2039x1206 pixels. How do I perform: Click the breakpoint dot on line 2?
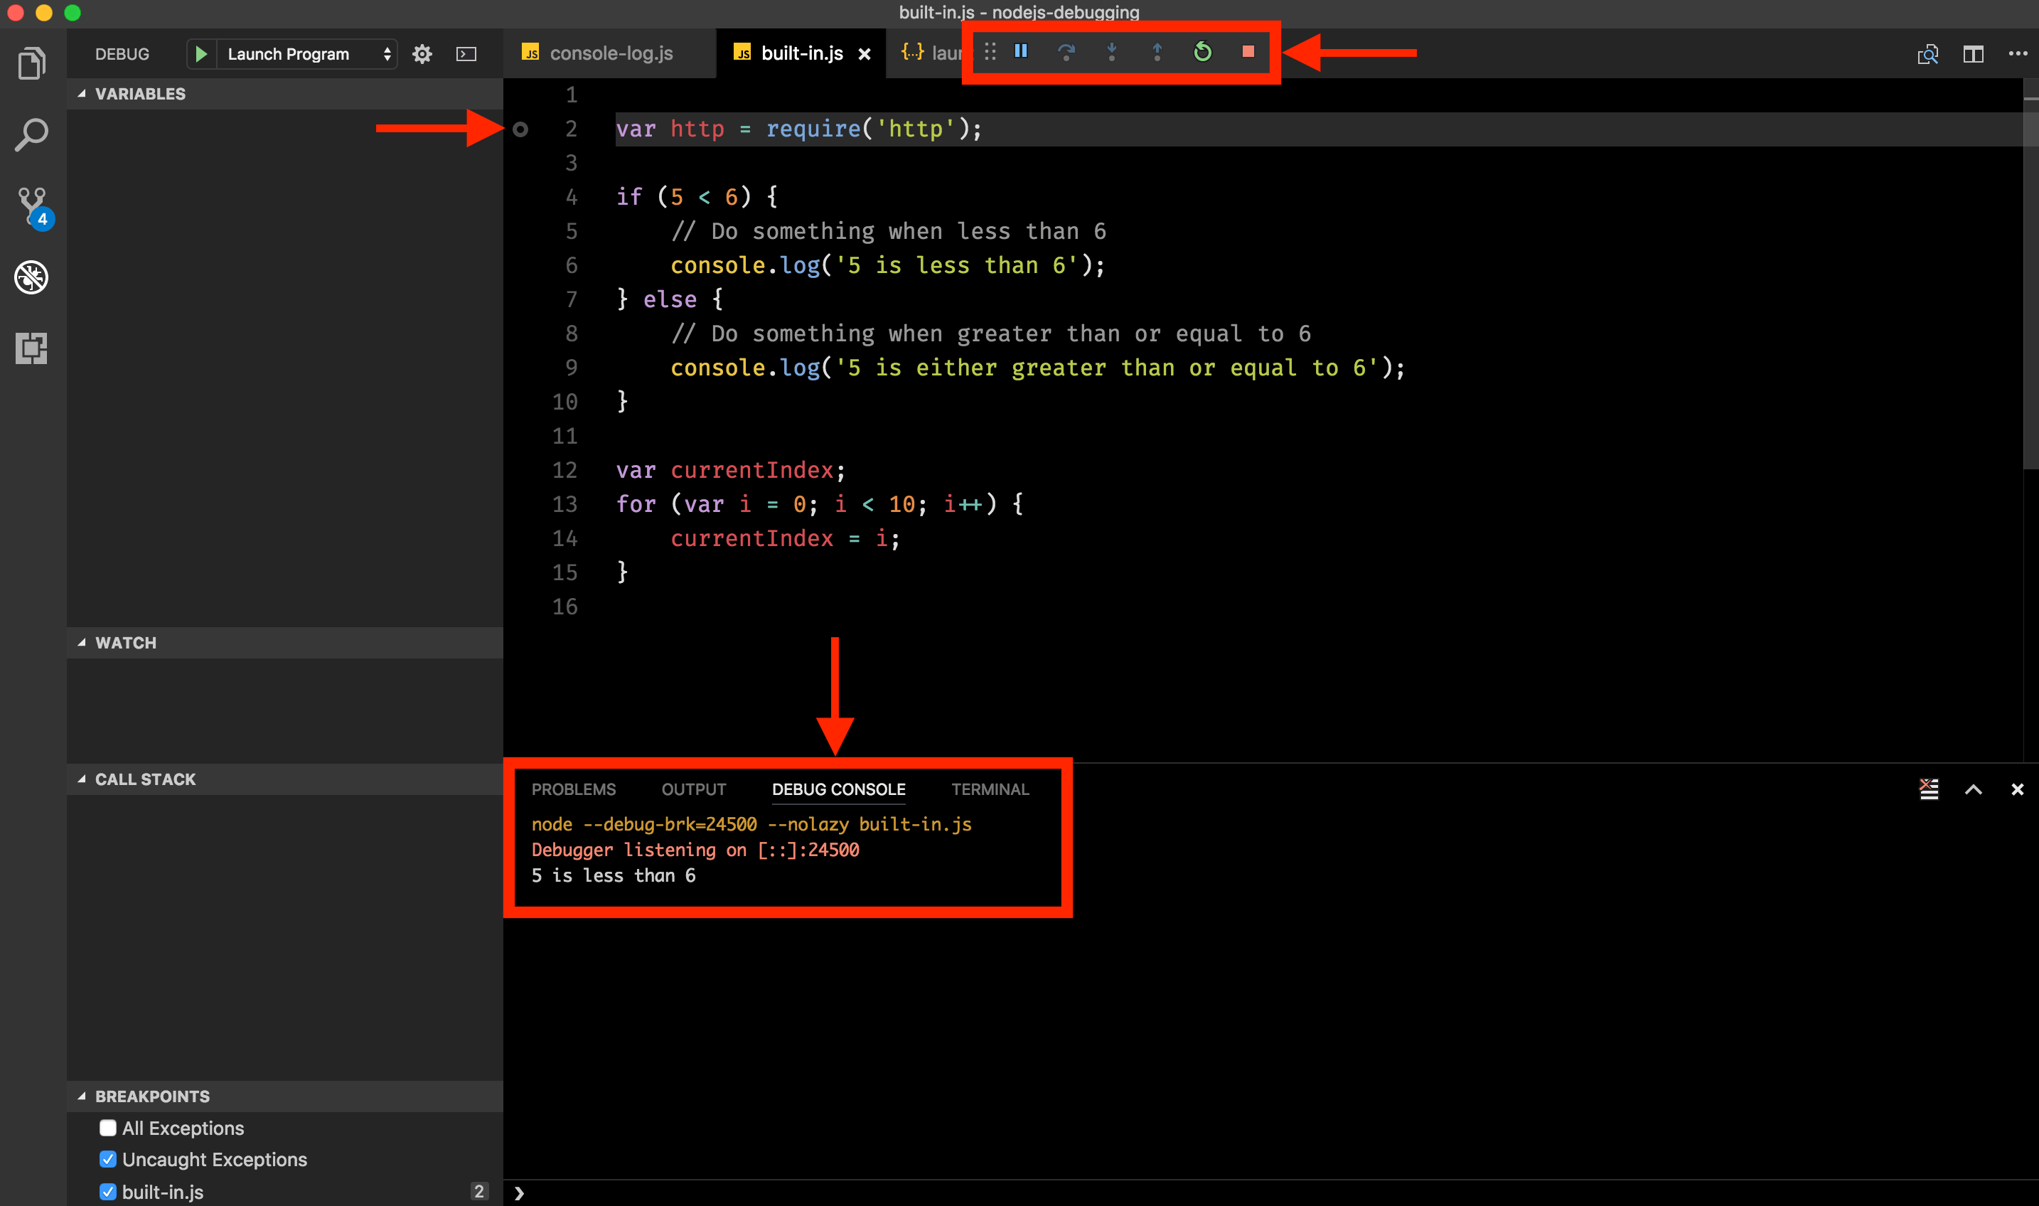tap(520, 129)
